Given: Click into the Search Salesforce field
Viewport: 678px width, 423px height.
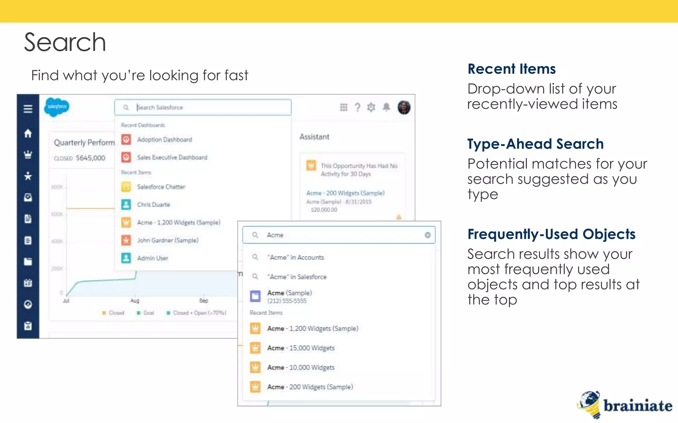Looking at the screenshot, I should [203, 107].
